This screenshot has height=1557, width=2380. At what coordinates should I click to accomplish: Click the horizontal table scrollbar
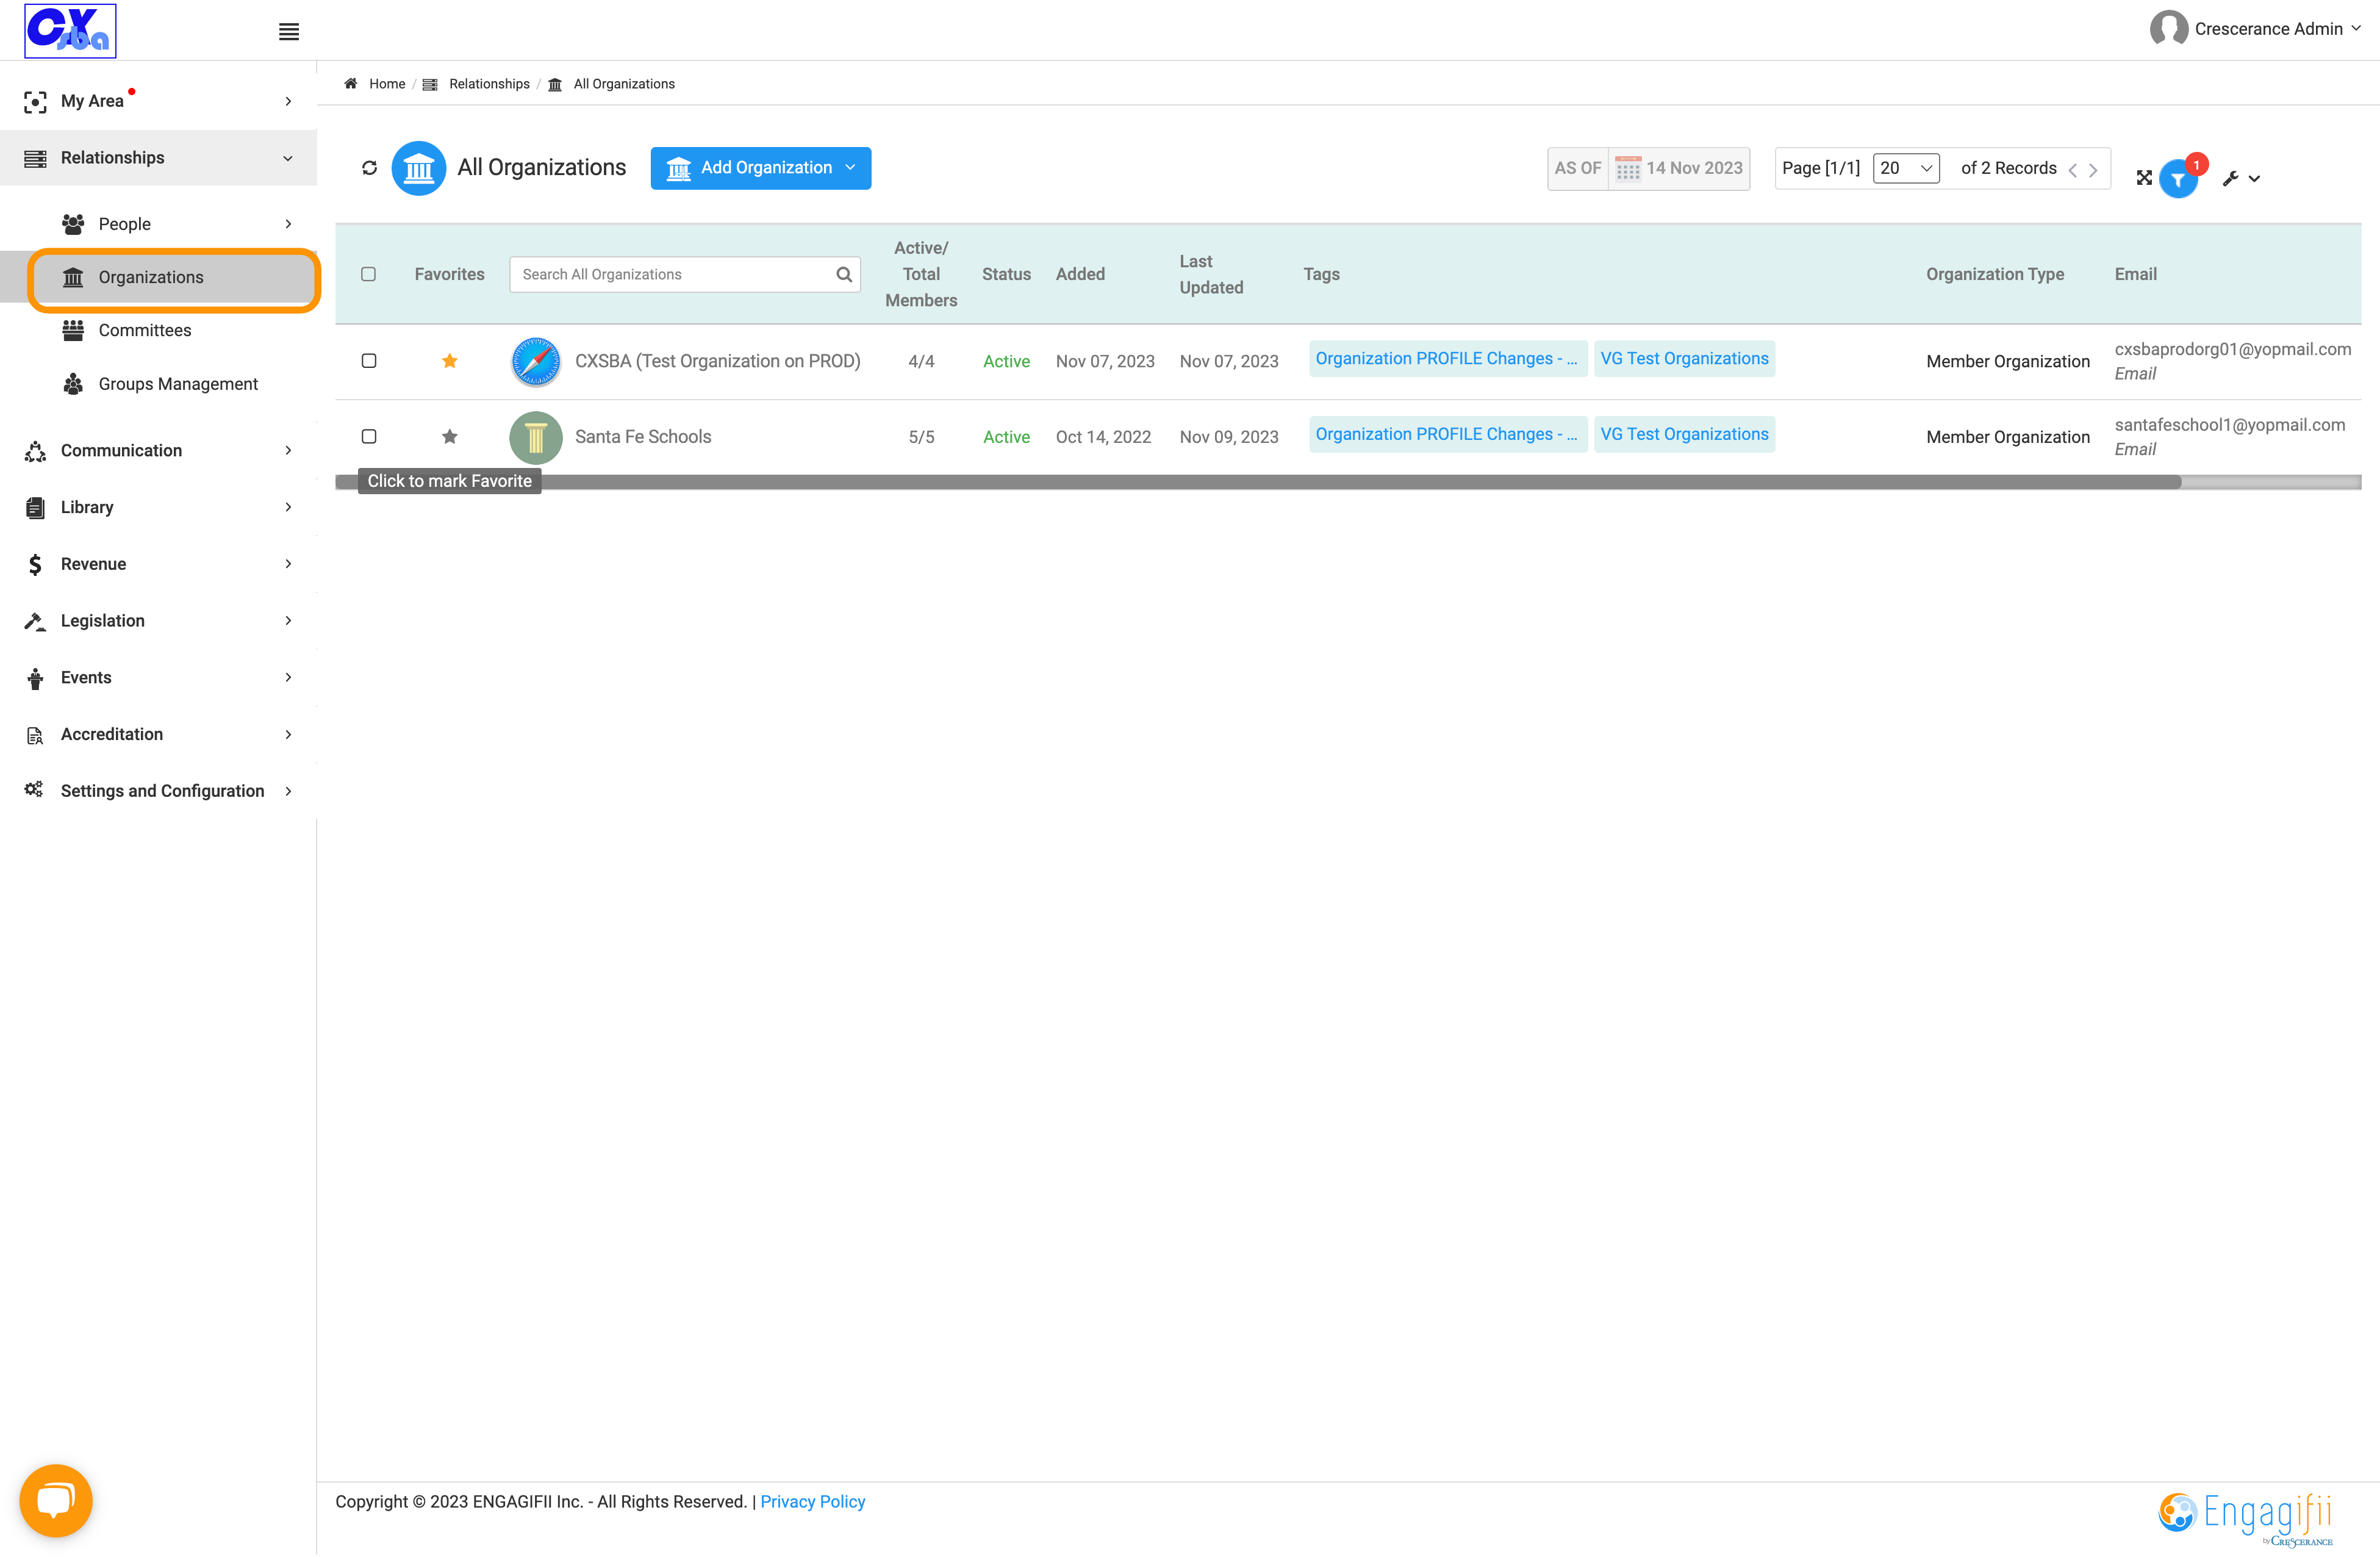tap(1258, 483)
